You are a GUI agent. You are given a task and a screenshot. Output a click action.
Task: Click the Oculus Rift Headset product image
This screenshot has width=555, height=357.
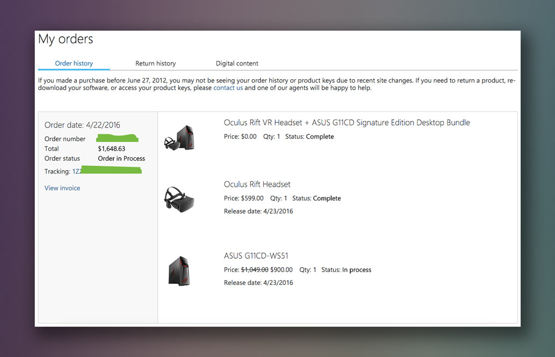(x=179, y=198)
